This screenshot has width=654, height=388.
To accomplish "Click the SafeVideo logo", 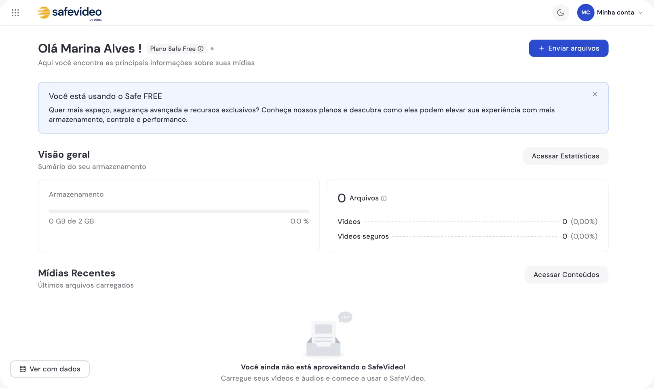I will [70, 13].
